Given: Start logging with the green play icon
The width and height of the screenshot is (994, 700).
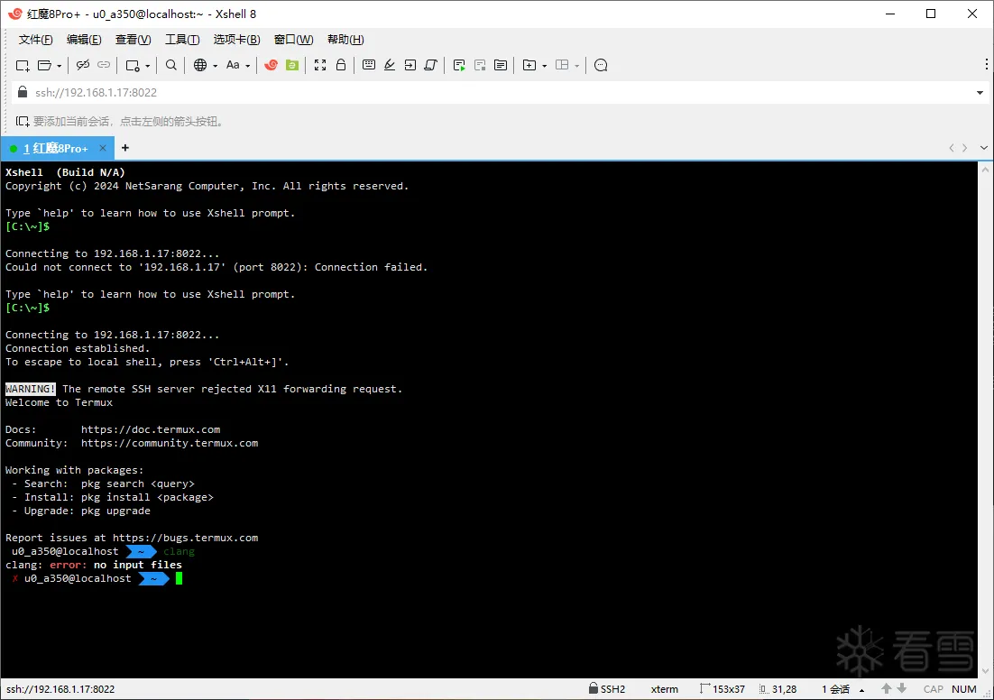Looking at the screenshot, I should point(460,65).
